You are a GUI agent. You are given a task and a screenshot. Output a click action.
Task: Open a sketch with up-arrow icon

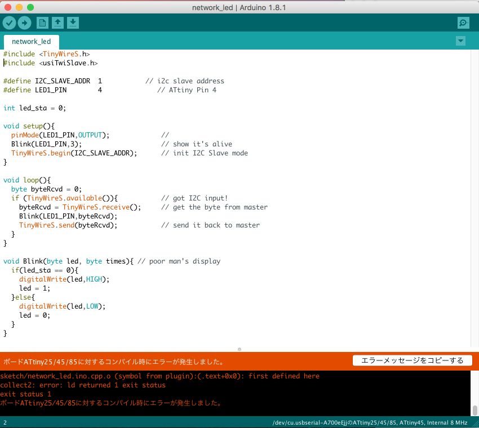pyautogui.click(x=57, y=23)
